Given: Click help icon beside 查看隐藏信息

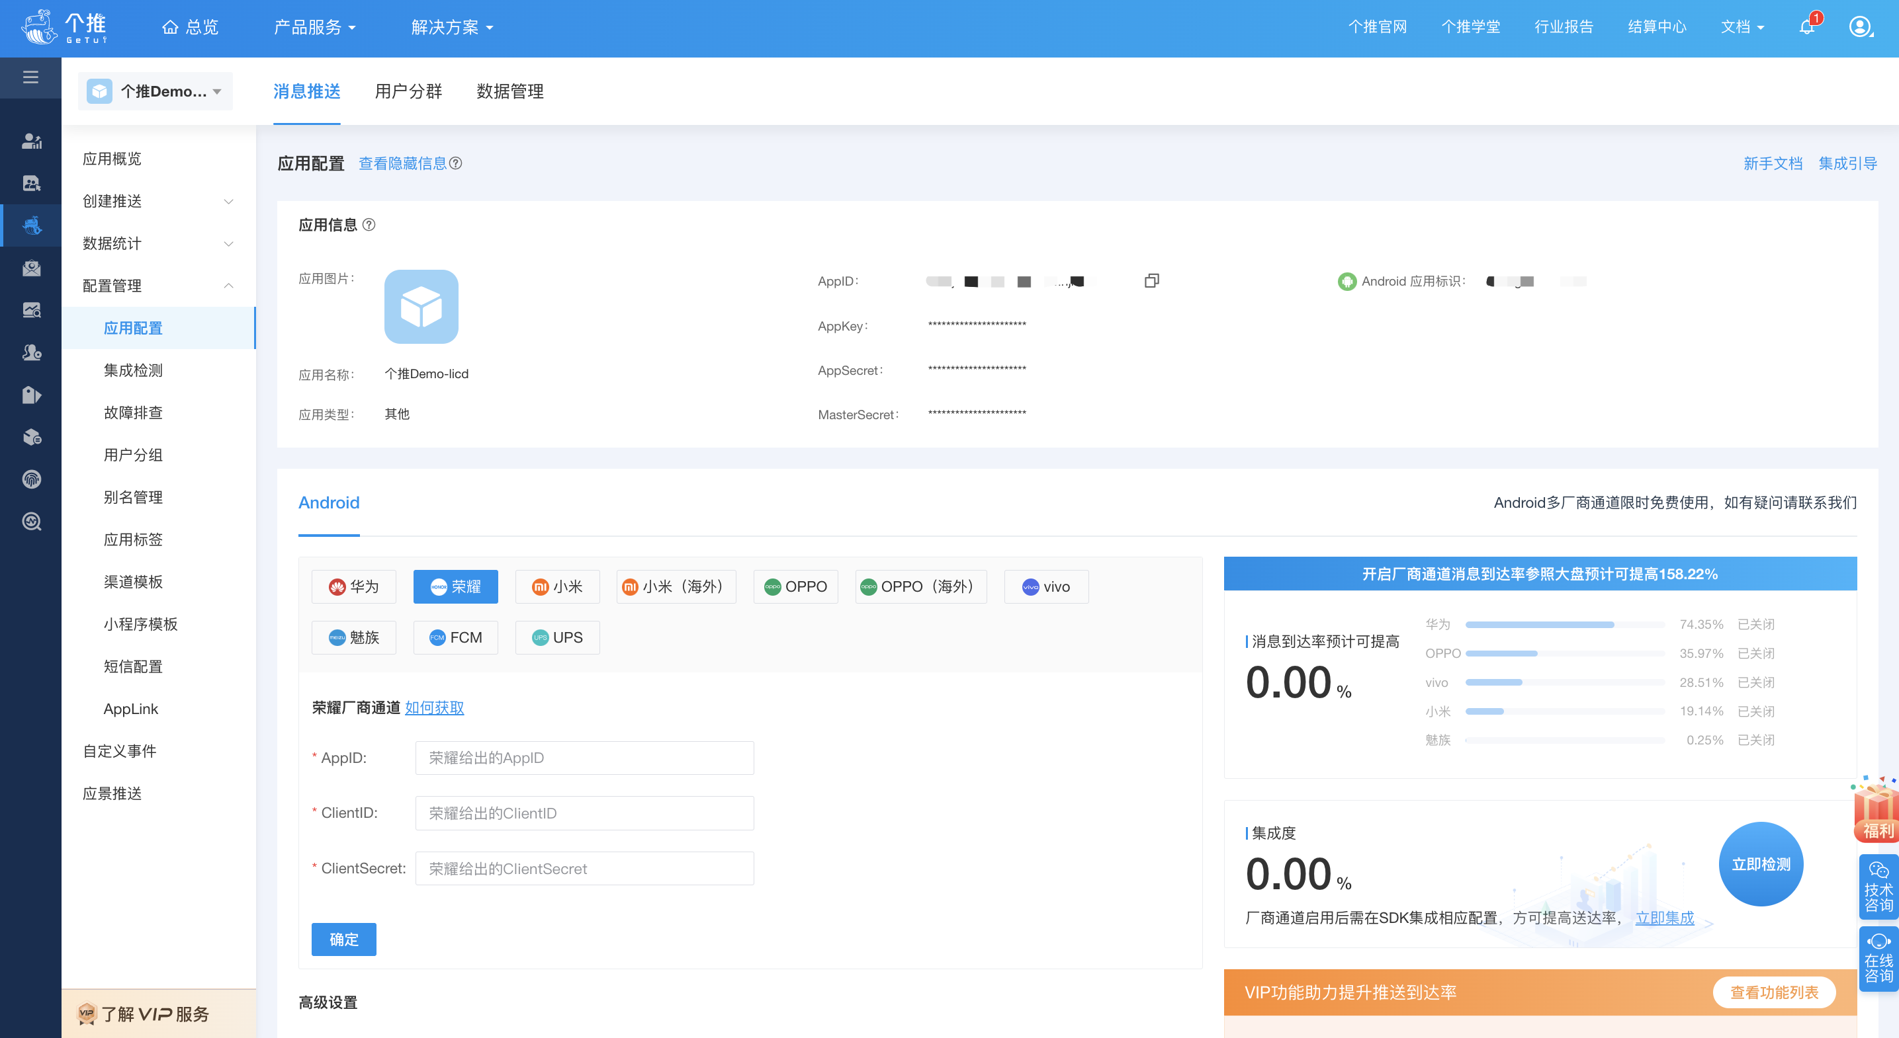Looking at the screenshot, I should 457,163.
